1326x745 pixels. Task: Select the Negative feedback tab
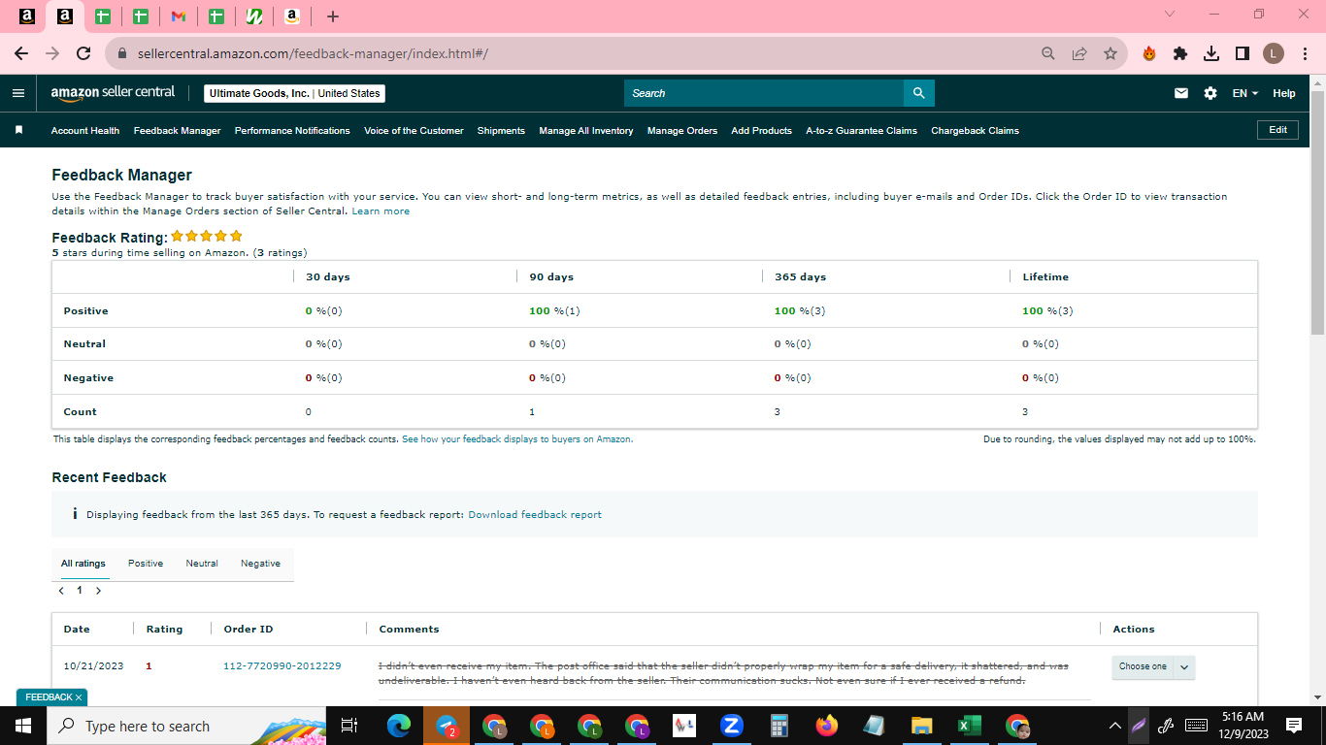(260, 564)
